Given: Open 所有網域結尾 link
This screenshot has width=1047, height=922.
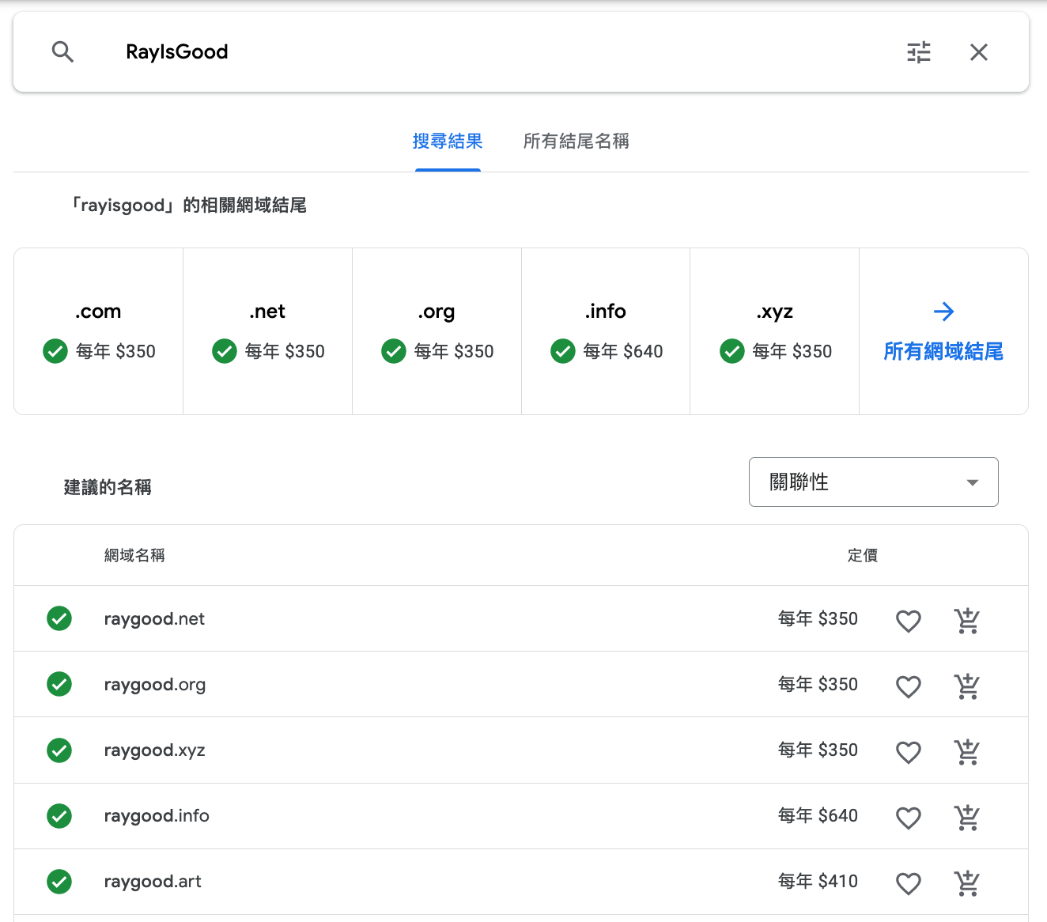Looking at the screenshot, I should (x=943, y=332).
